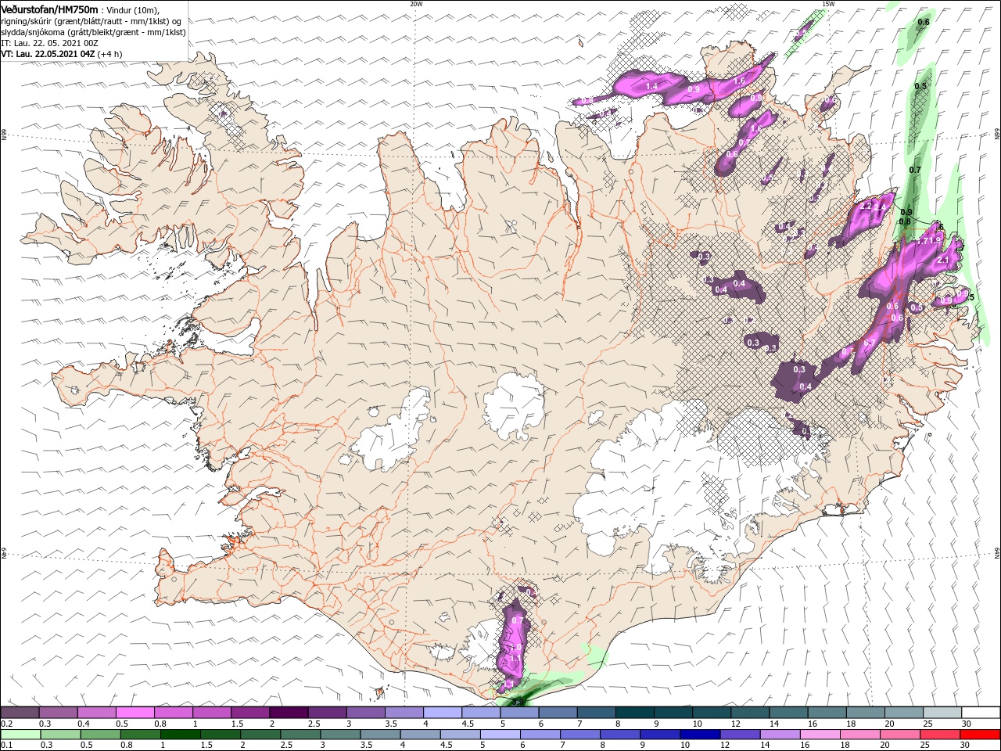
Task: Pick the dark teal 8 swatch in snow scale
Action: pyautogui.click(x=634, y=713)
